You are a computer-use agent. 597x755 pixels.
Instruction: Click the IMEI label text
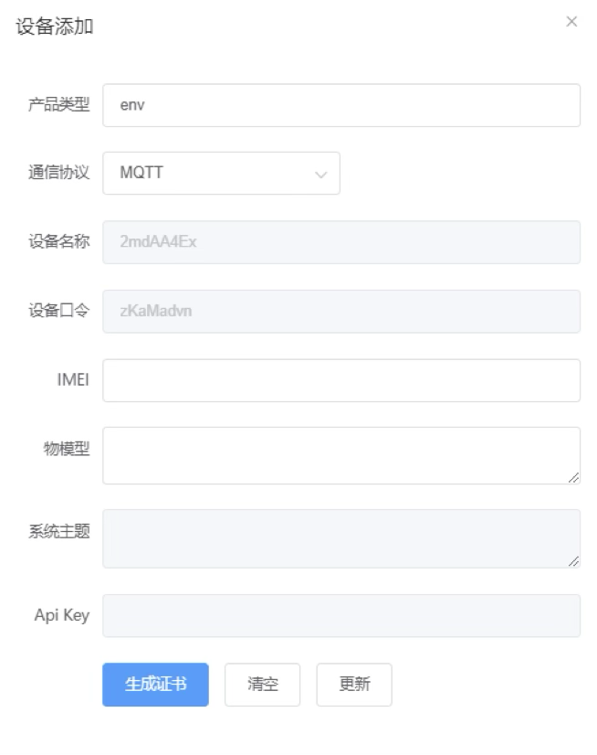[x=72, y=380]
